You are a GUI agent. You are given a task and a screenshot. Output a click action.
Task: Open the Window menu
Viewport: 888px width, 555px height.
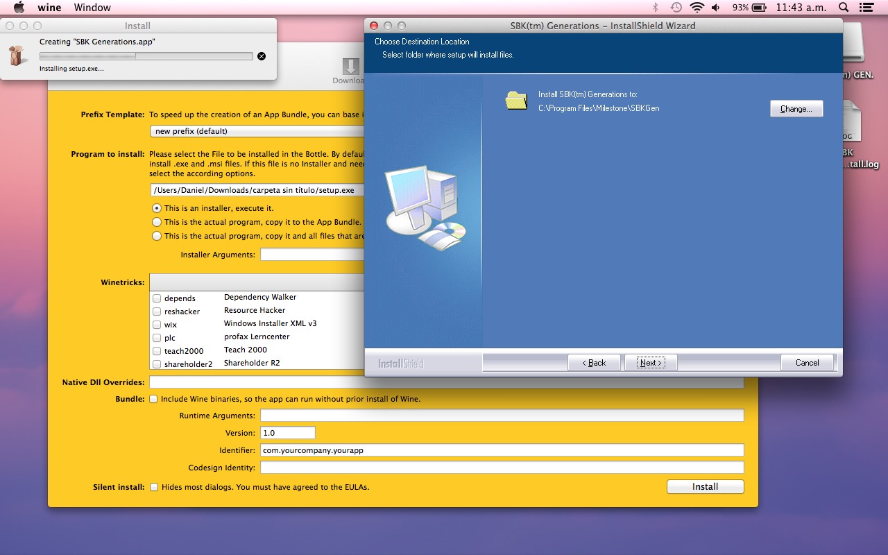tap(92, 8)
